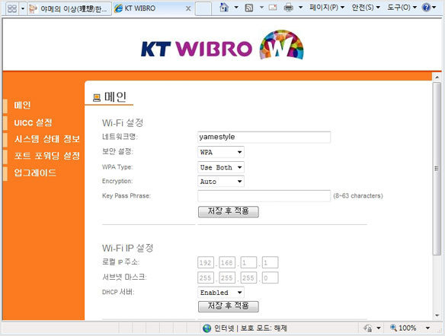445x336 pixels.
Task: Open the 페이지(P) menu
Action: pyautogui.click(x=327, y=8)
